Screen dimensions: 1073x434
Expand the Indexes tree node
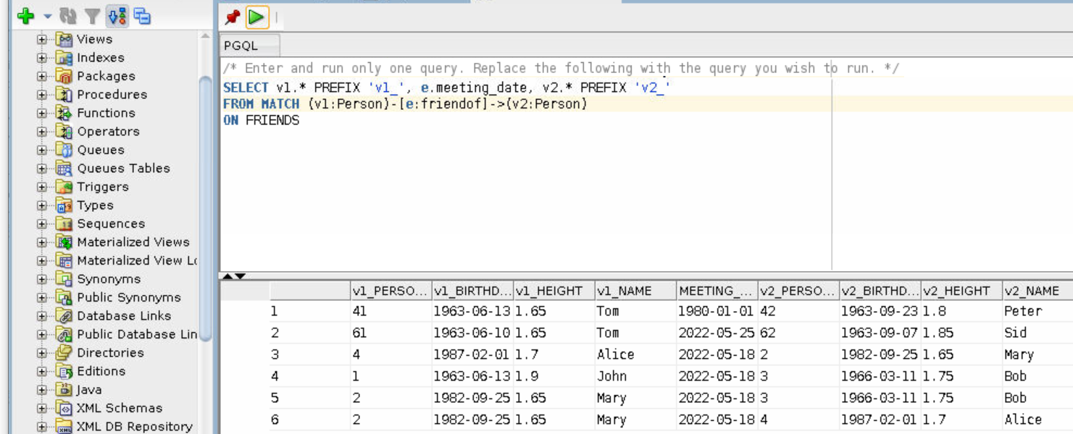[x=42, y=58]
